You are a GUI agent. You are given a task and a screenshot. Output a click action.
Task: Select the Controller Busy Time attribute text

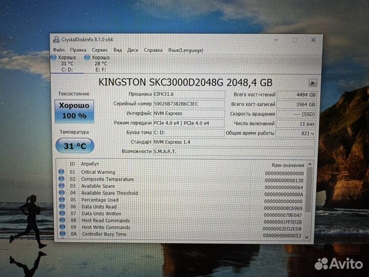point(104,234)
